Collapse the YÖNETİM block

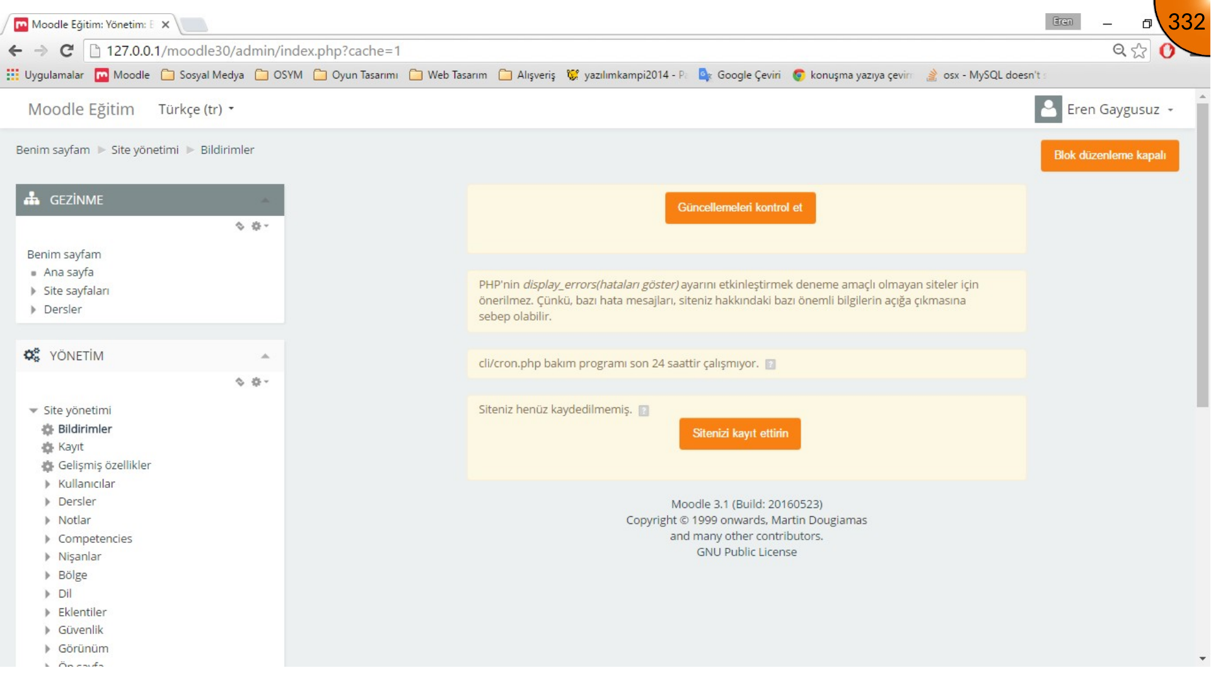tap(265, 356)
